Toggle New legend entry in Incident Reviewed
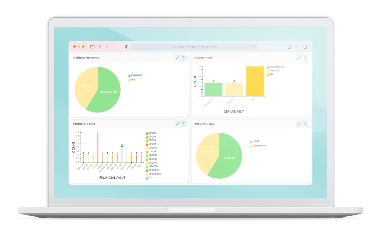Viewport: 381px width, 243px height. click(132, 80)
